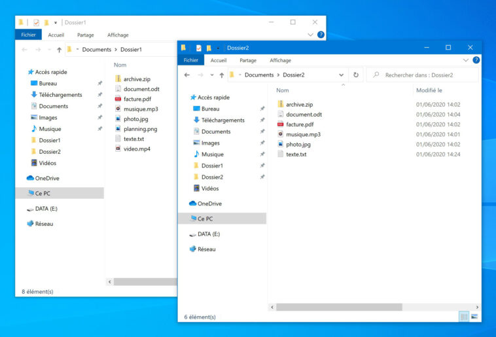The image size is (496, 337).
Task: Open address bar history dropdown in Dossier2
Action: point(342,75)
